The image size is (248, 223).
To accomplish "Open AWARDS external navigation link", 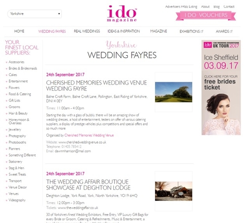I will pos(224,31).
